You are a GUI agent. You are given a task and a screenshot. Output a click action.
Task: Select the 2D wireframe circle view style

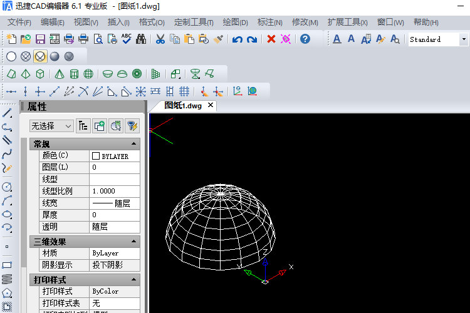tap(11, 56)
